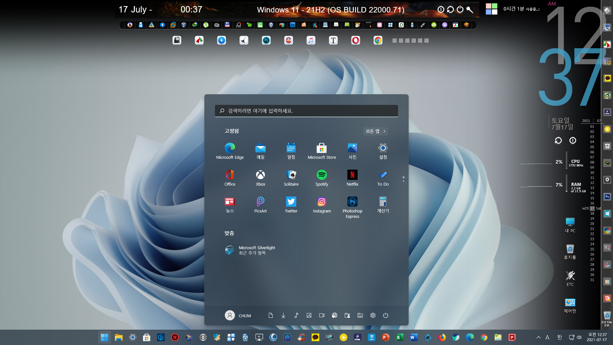Open Instagram from pinned apps
The width and height of the screenshot is (613, 345).
322,205
